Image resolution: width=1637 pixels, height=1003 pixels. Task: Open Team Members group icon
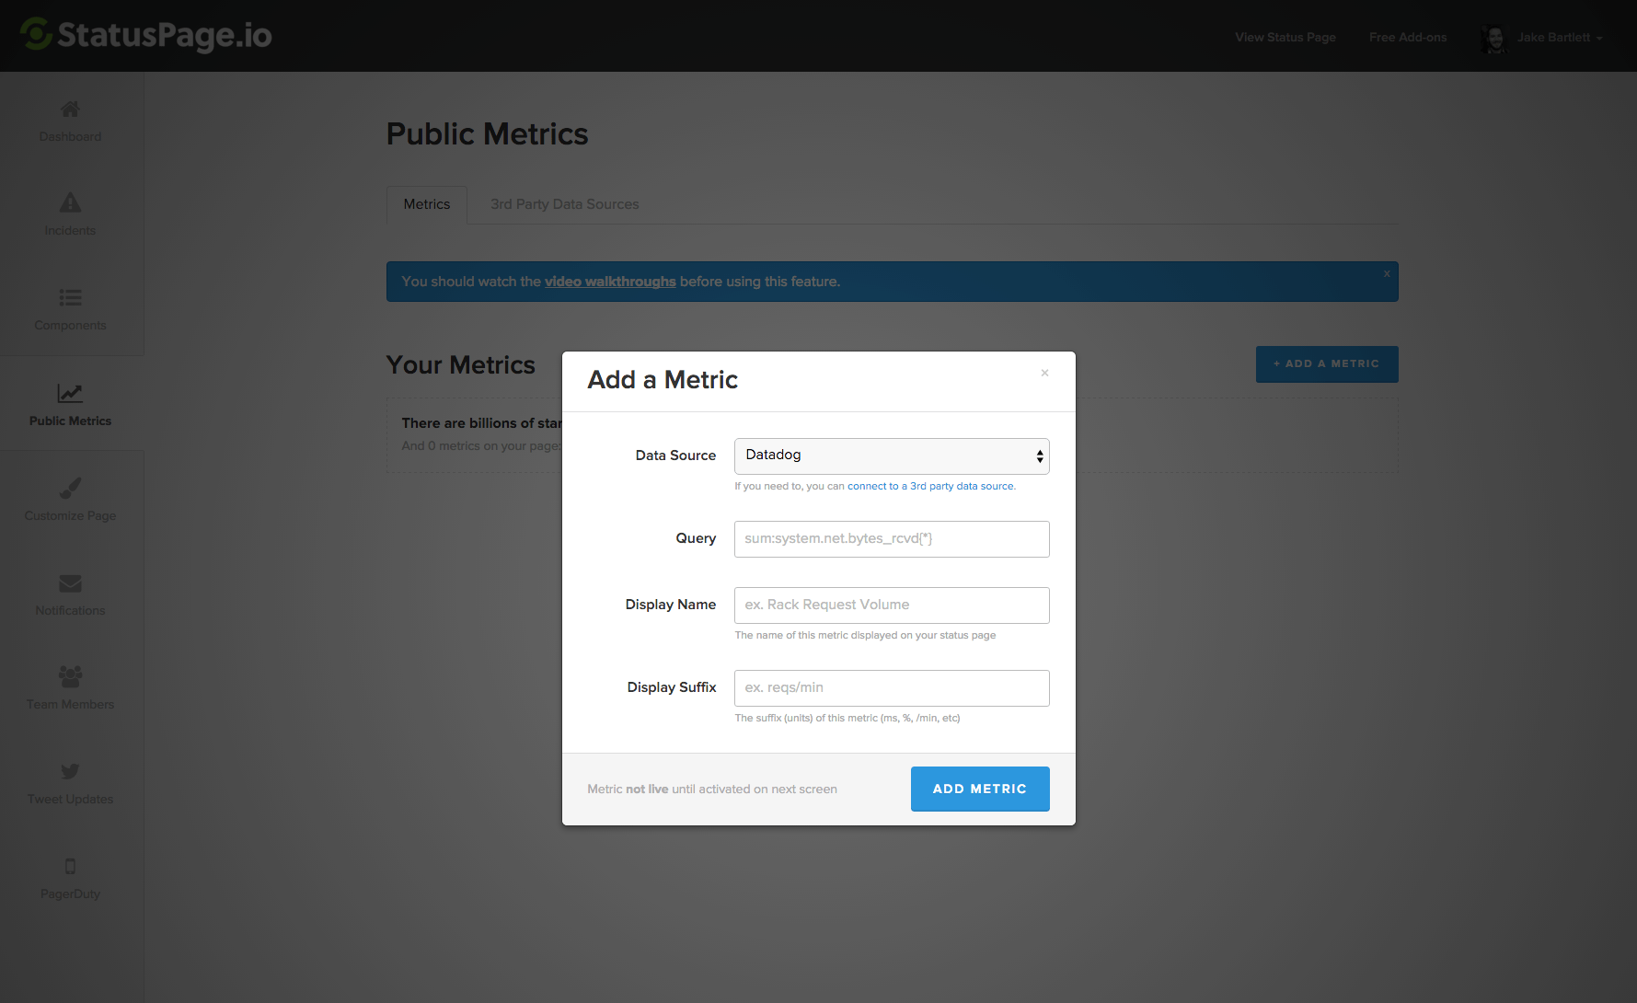tap(70, 677)
